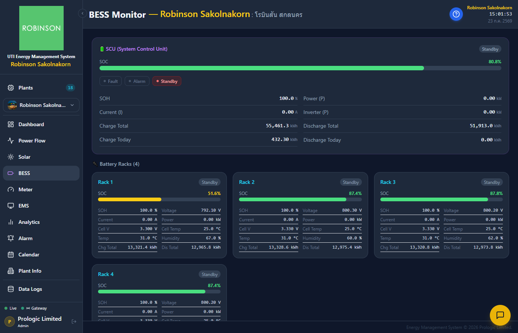Click the Meter gauge icon
Screen dimensions: 518x333
coord(11,189)
